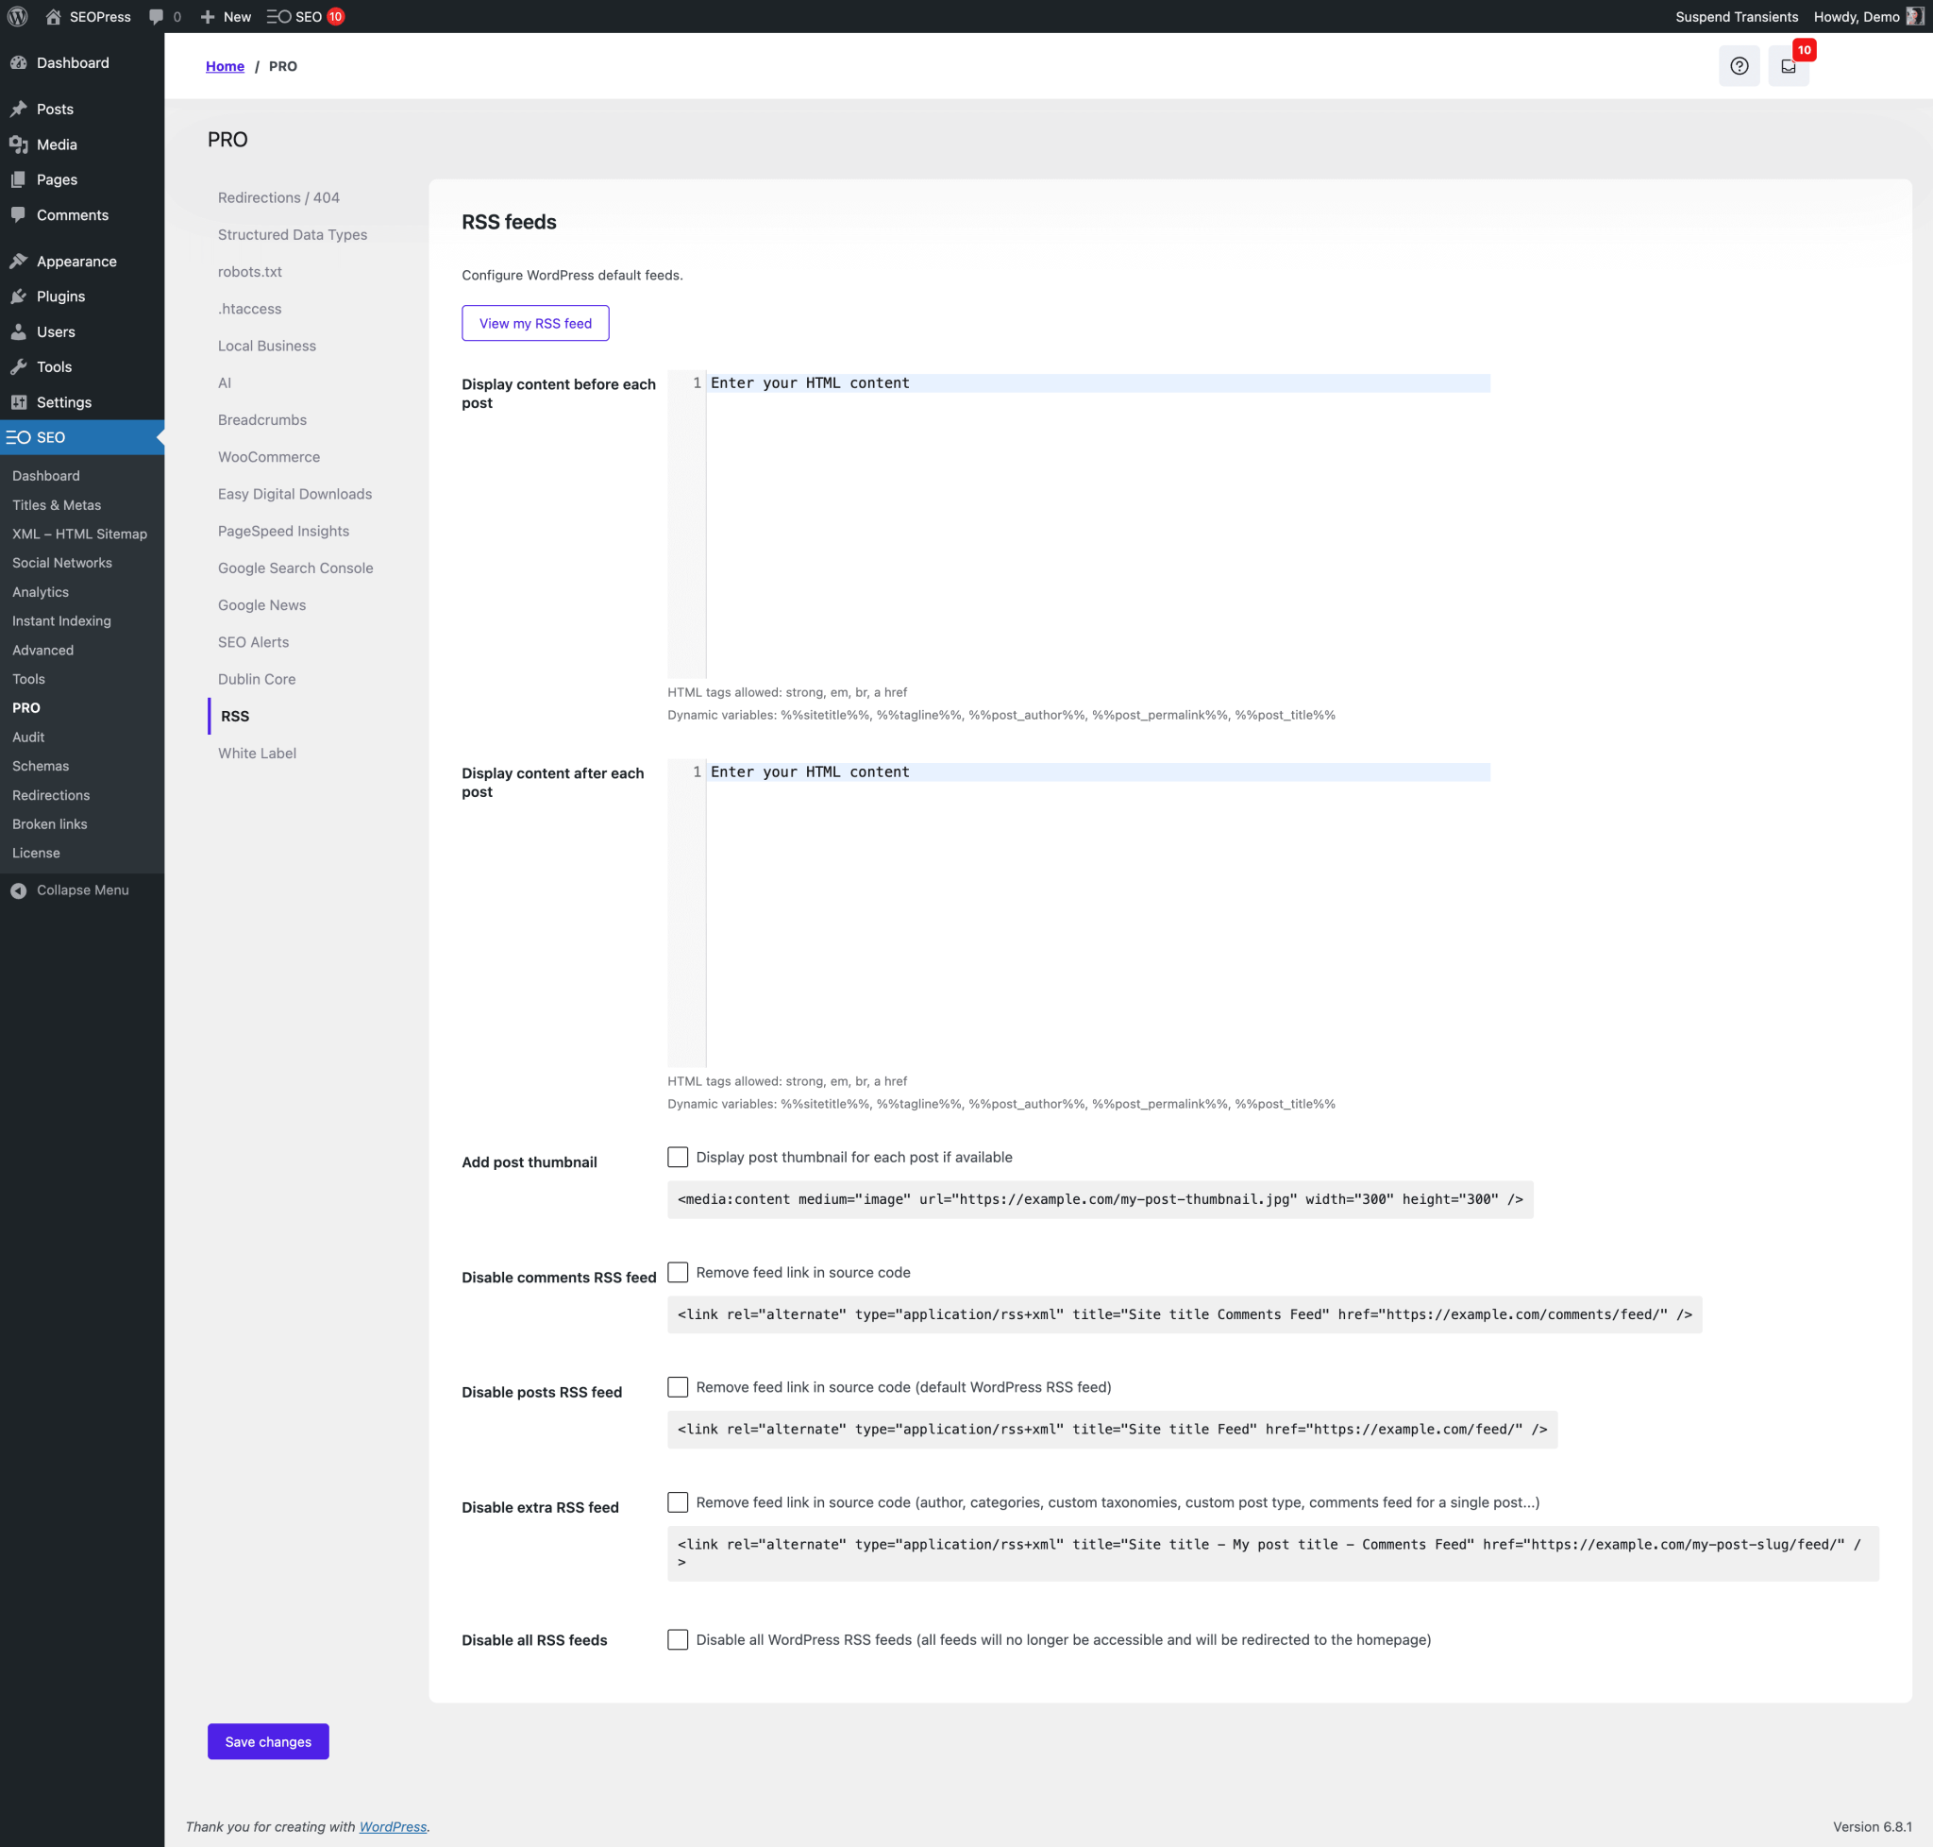Viewport: 1933px width, 1847px height.
Task: Select the RSS tab in PRO list
Action: [234, 717]
